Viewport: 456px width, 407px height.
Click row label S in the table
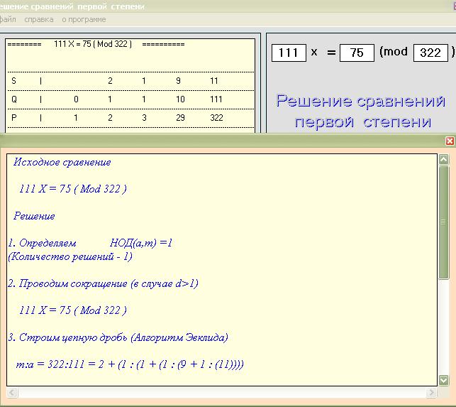13,81
